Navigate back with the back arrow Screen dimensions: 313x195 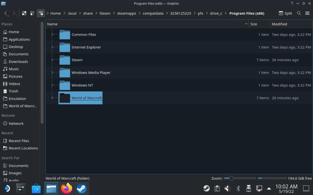click(6, 13)
